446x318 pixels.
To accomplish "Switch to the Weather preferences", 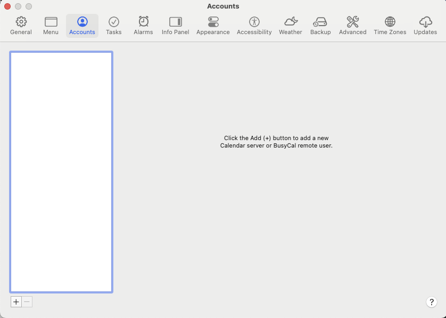I will coord(291,26).
